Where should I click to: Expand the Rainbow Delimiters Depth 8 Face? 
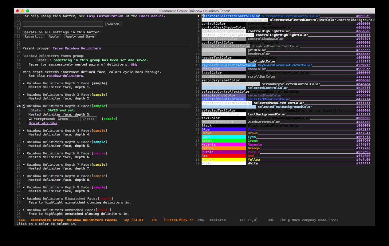point(24,176)
